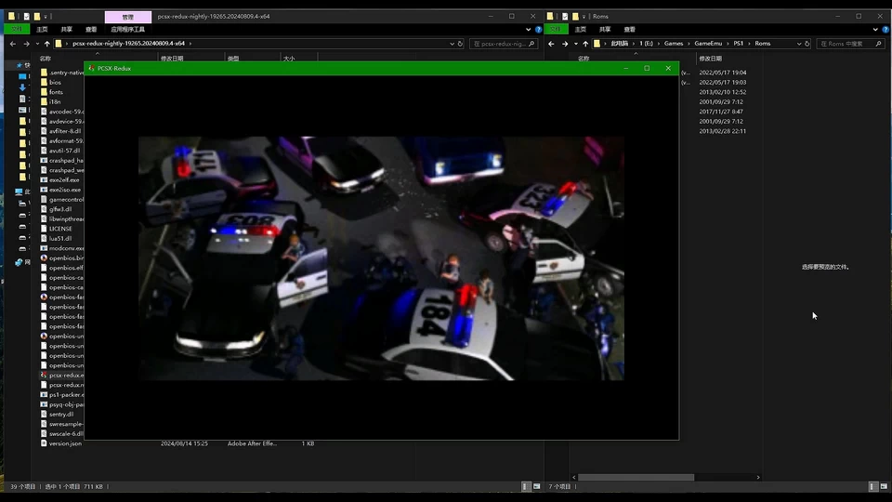Click horizontal scrollbar in Roms window
Screen dimensions: 892x502
[636, 478]
